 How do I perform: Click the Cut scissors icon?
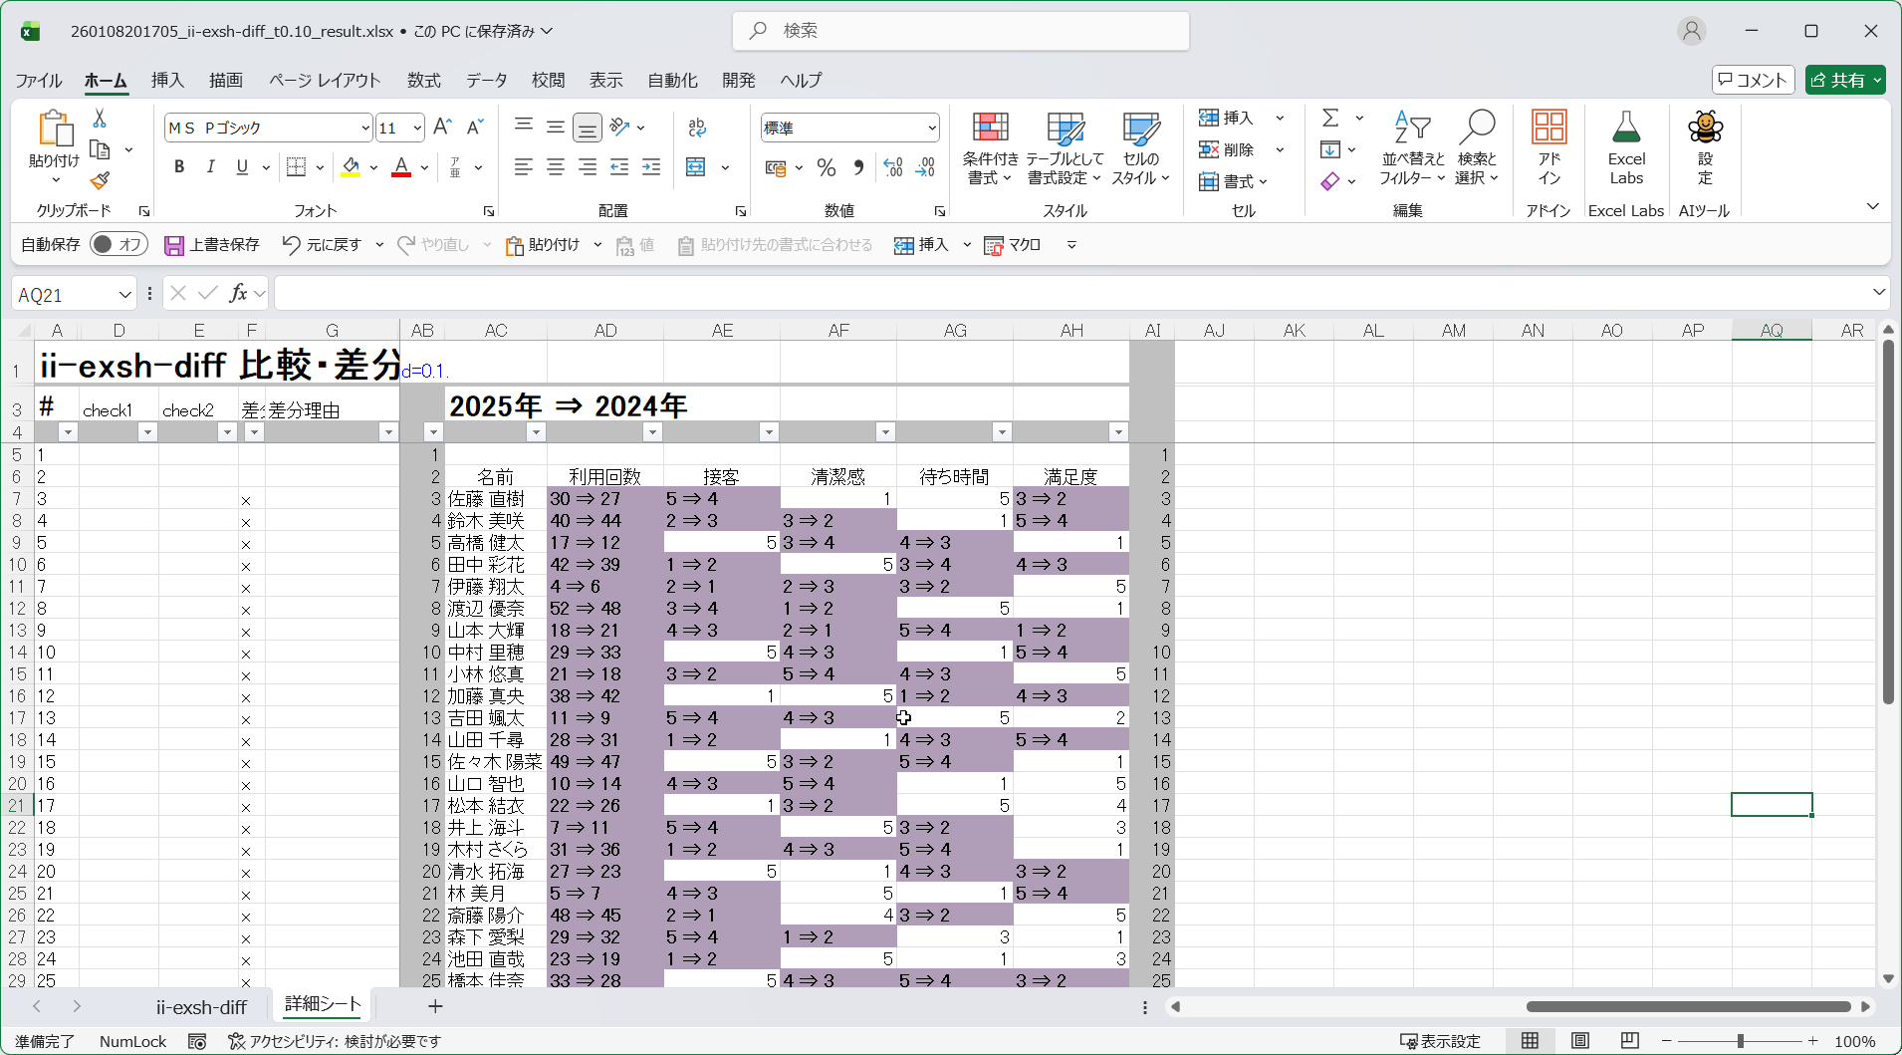click(x=100, y=119)
